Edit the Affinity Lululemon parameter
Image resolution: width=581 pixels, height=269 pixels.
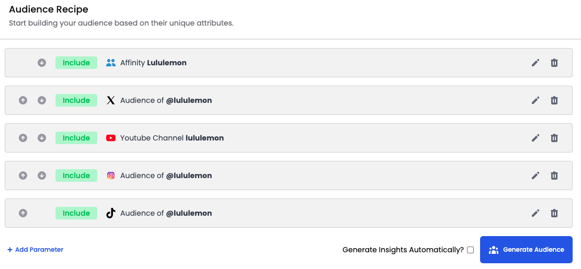[x=536, y=63]
